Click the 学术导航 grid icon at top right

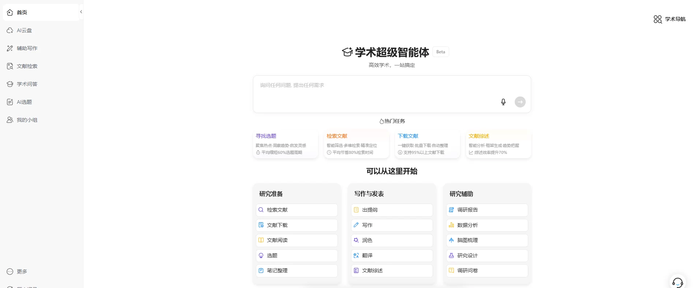658,19
